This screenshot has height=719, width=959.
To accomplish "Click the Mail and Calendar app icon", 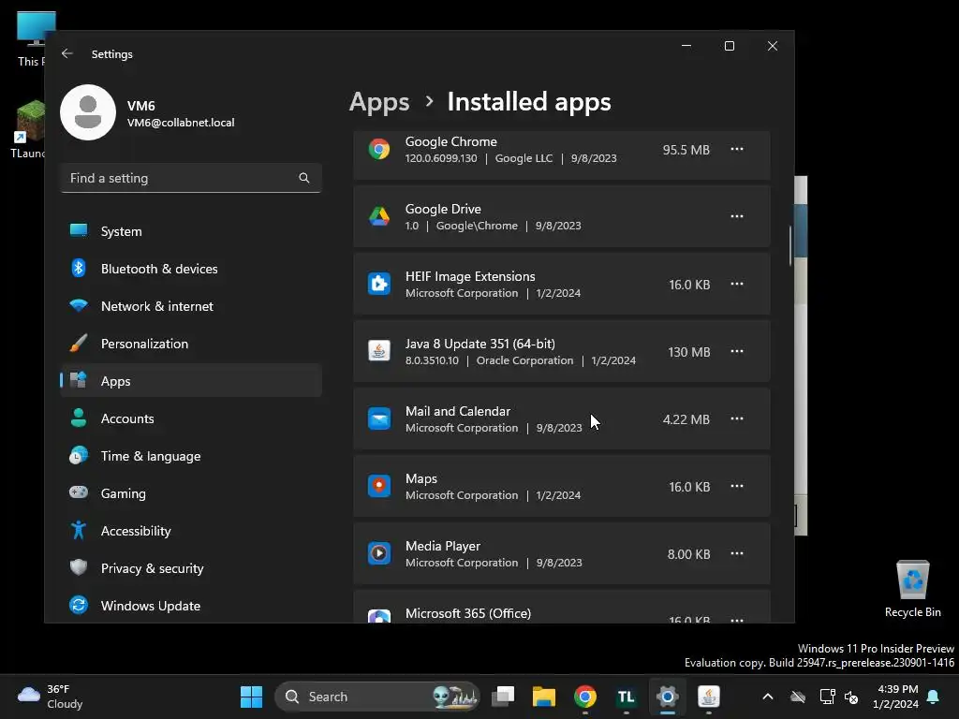I will [379, 418].
